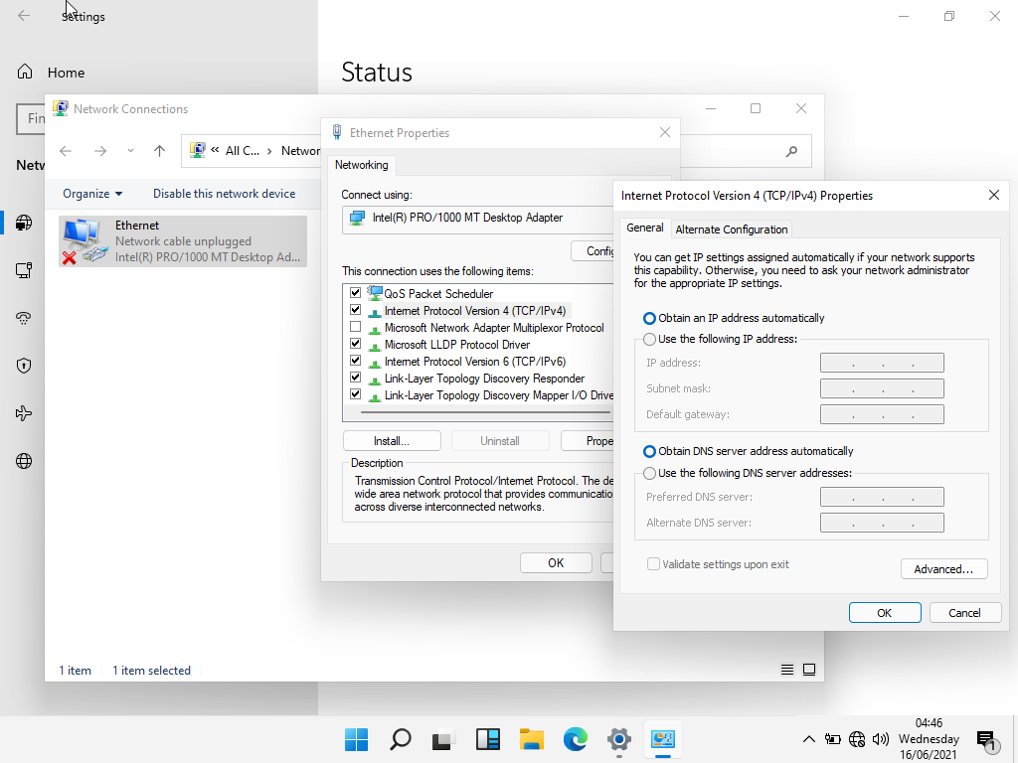Open Widgets on taskbar

tap(487, 739)
